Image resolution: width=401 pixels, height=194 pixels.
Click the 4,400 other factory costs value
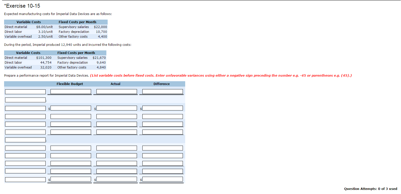tap(102, 36)
